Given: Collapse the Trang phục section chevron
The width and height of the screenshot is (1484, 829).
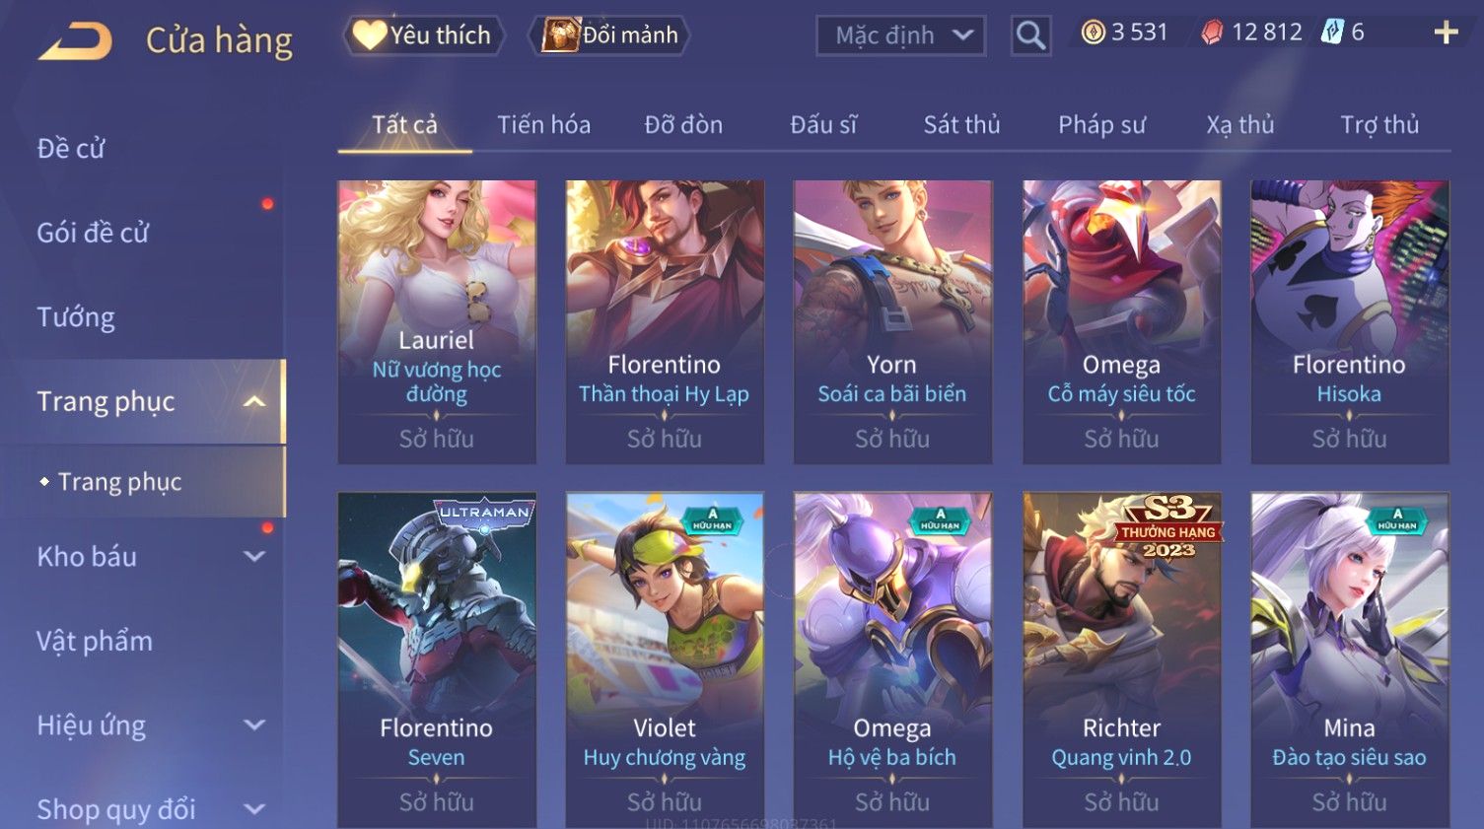Looking at the screenshot, I should click(254, 401).
